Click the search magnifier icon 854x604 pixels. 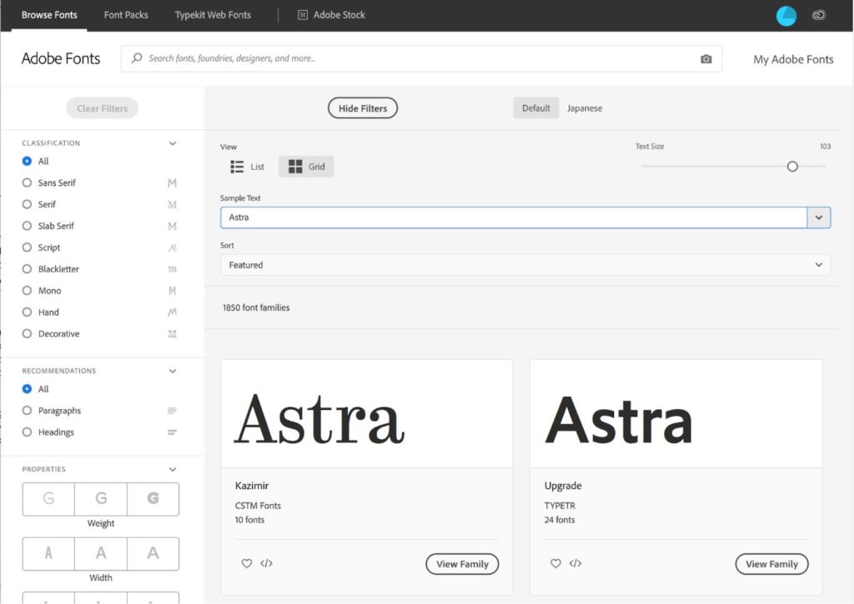click(x=137, y=57)
